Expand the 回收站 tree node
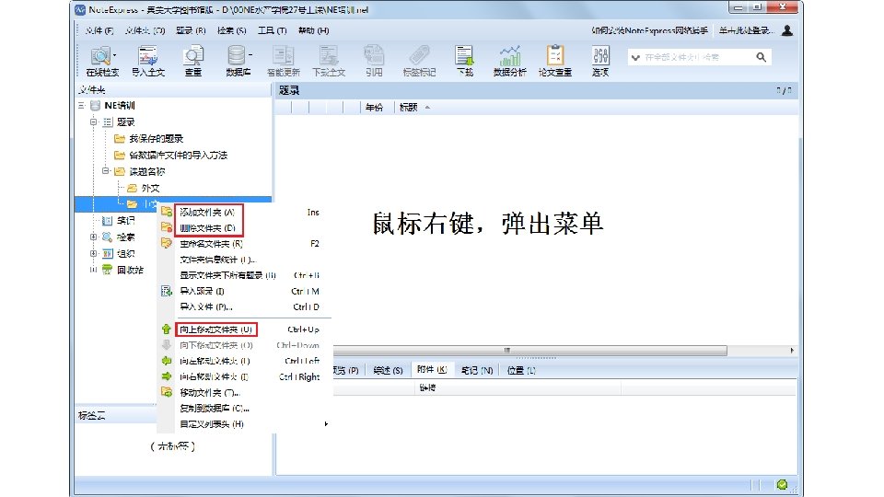This screenshot has width=884, height=497. (x=94, y=270)
